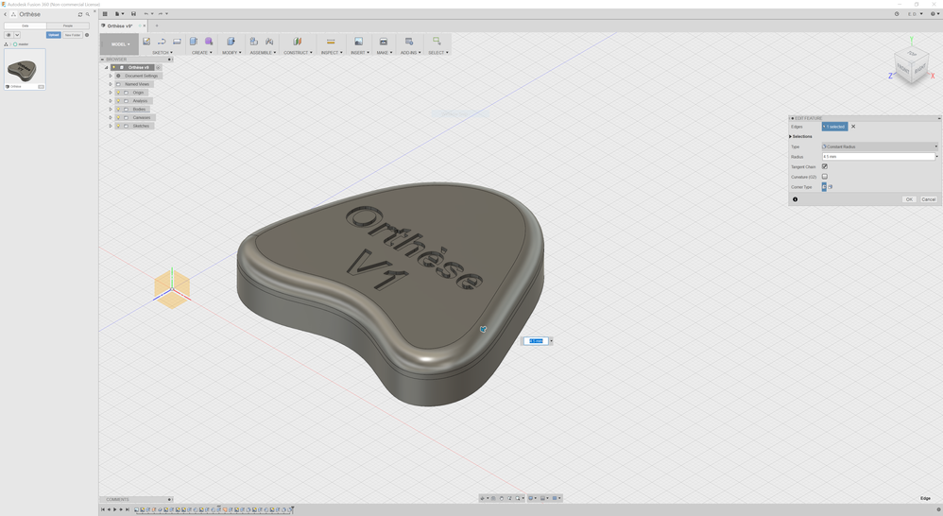Click the job status clock icon

897,14
